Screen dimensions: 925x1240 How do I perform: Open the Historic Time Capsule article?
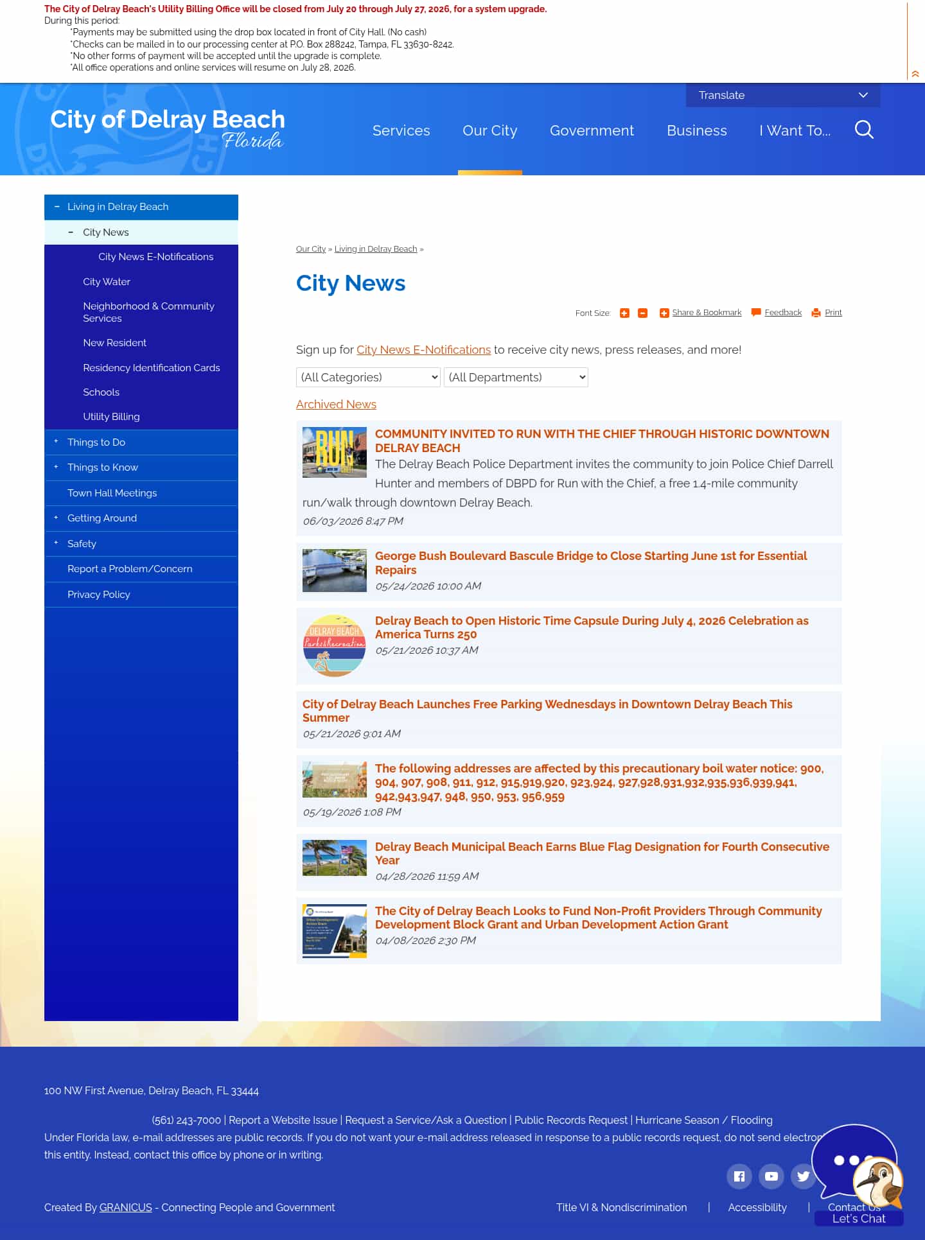592,627
